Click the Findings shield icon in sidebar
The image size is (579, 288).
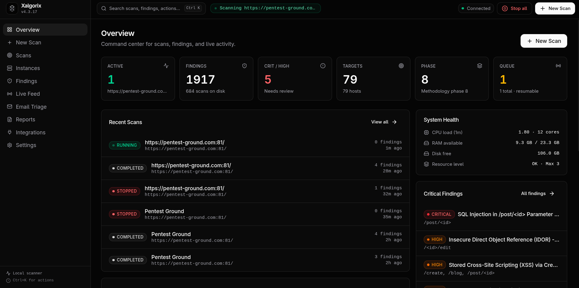coord(10,81)
